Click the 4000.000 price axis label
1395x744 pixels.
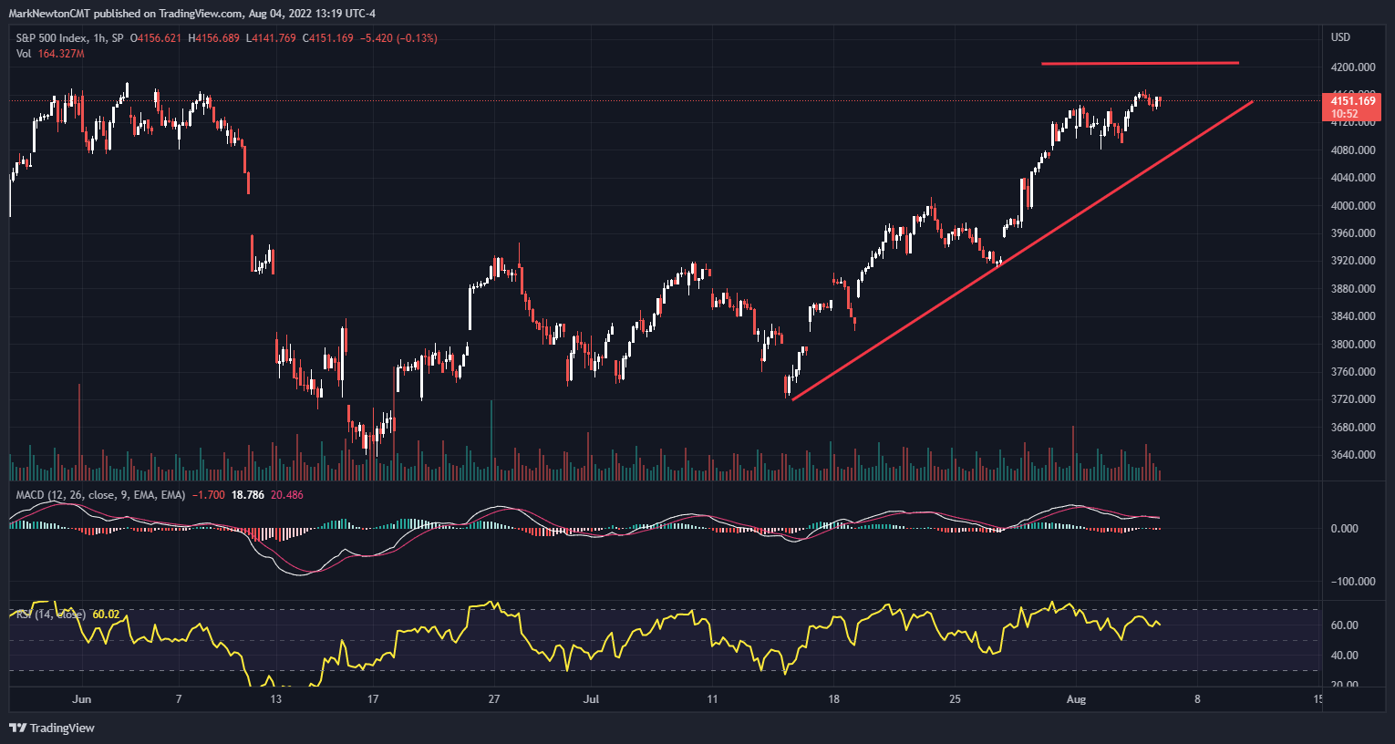(x=1353, y=206)
